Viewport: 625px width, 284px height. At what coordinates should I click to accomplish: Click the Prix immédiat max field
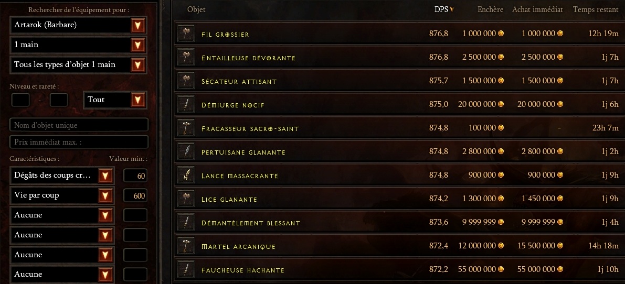(x=79, y=142)
